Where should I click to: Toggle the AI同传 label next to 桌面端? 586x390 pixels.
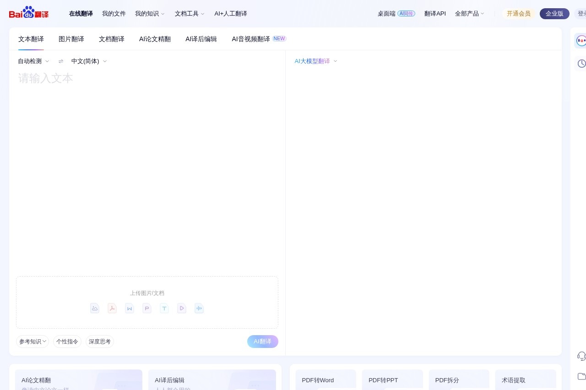[x=406, y=13]
